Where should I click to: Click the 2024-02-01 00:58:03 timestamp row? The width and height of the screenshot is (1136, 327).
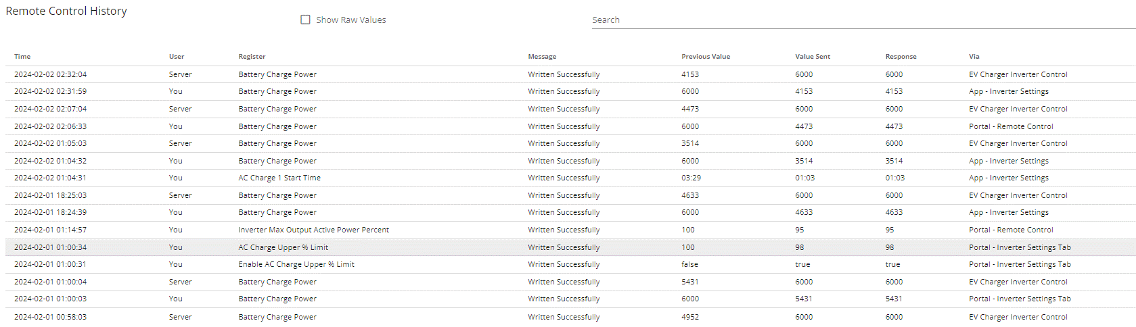570,317
